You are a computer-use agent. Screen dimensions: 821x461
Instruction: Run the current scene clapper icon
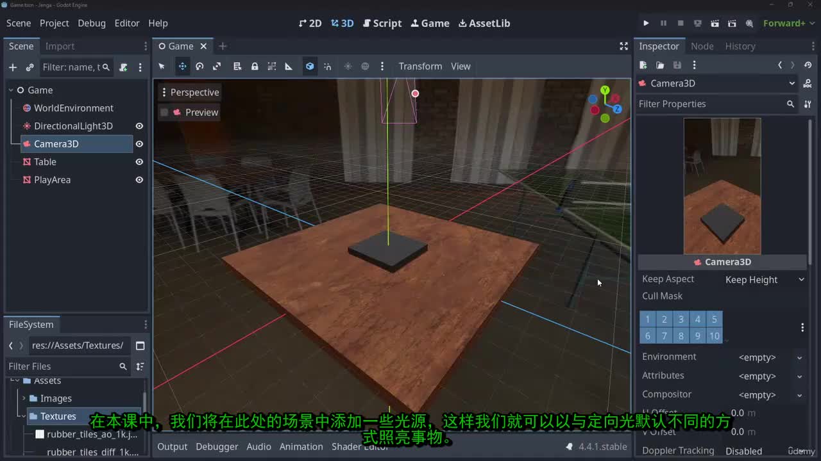click(715, 23)
